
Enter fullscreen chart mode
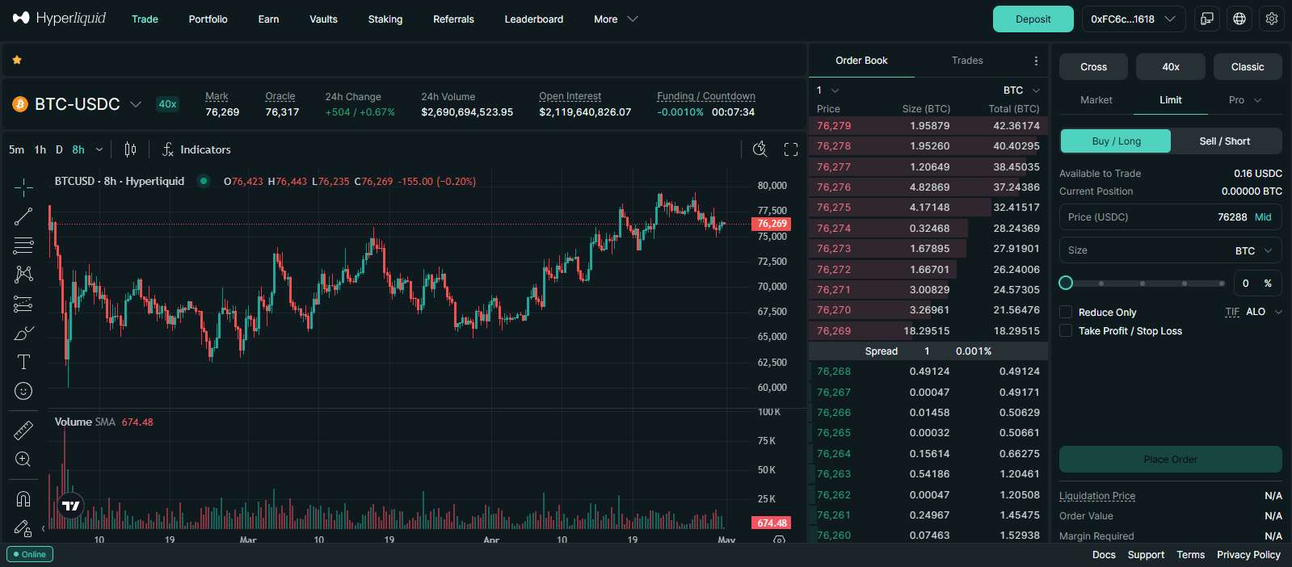[x=791, y=149]
